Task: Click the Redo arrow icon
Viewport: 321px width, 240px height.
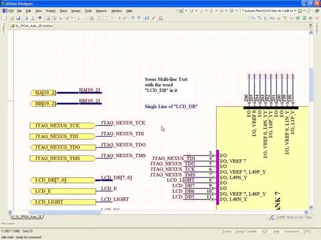Action: pyautogui.click(x=139, y=18)
